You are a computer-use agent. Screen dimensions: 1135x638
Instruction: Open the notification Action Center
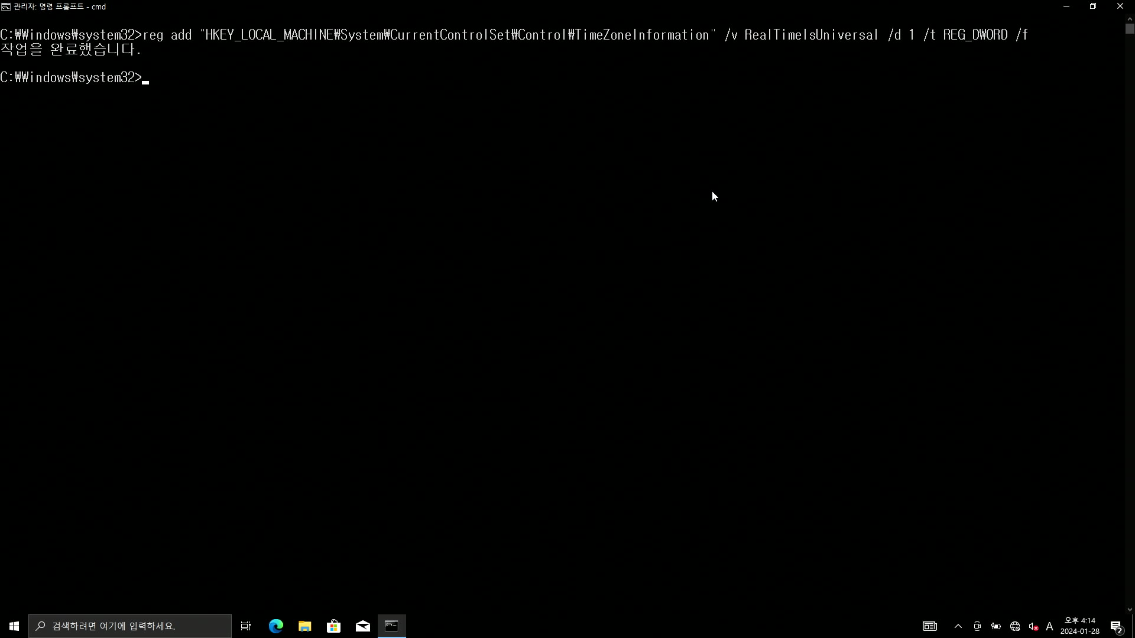(1116, 626)
